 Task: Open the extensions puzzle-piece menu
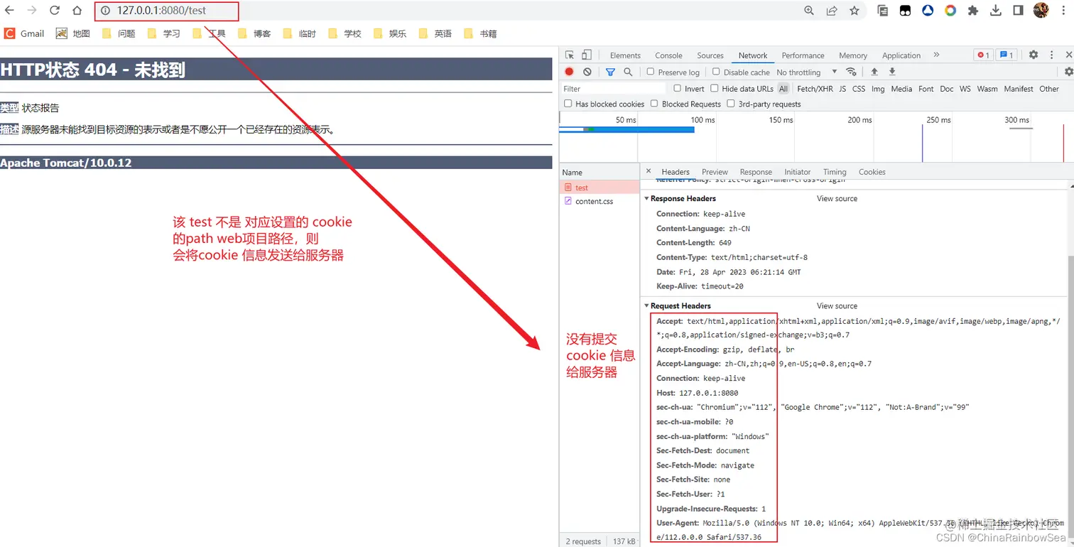[973, 11]
